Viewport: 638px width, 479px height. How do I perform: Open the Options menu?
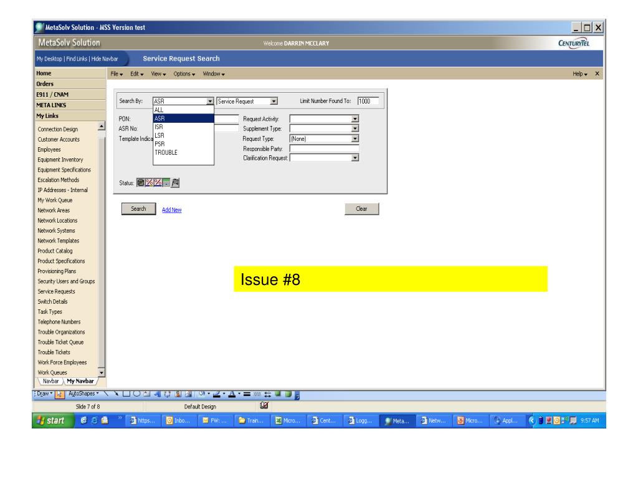184,74
